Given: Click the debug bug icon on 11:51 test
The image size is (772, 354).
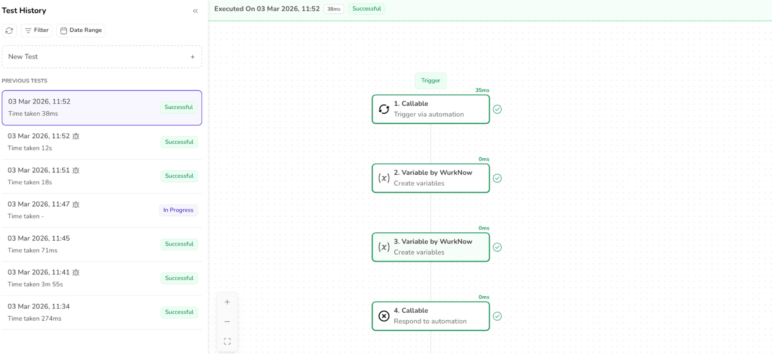Looking at the screenshot, I should [x=76, y=170].
